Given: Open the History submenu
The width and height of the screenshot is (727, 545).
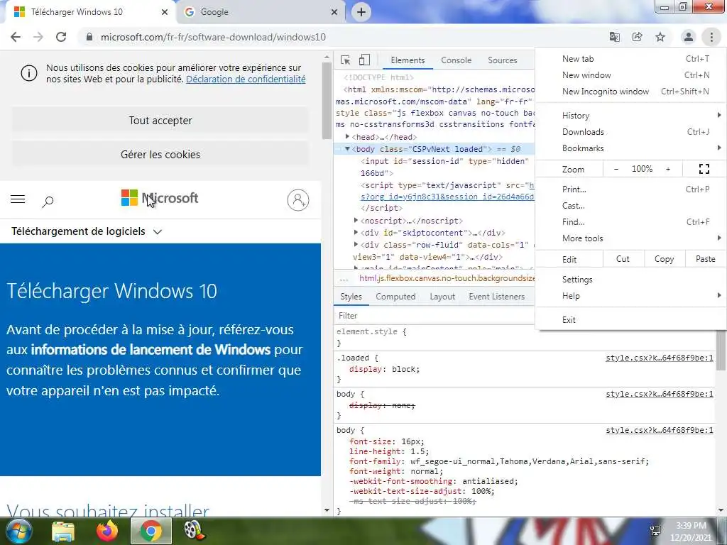Looking at the screenshot, I should click(x=630, y=116).
